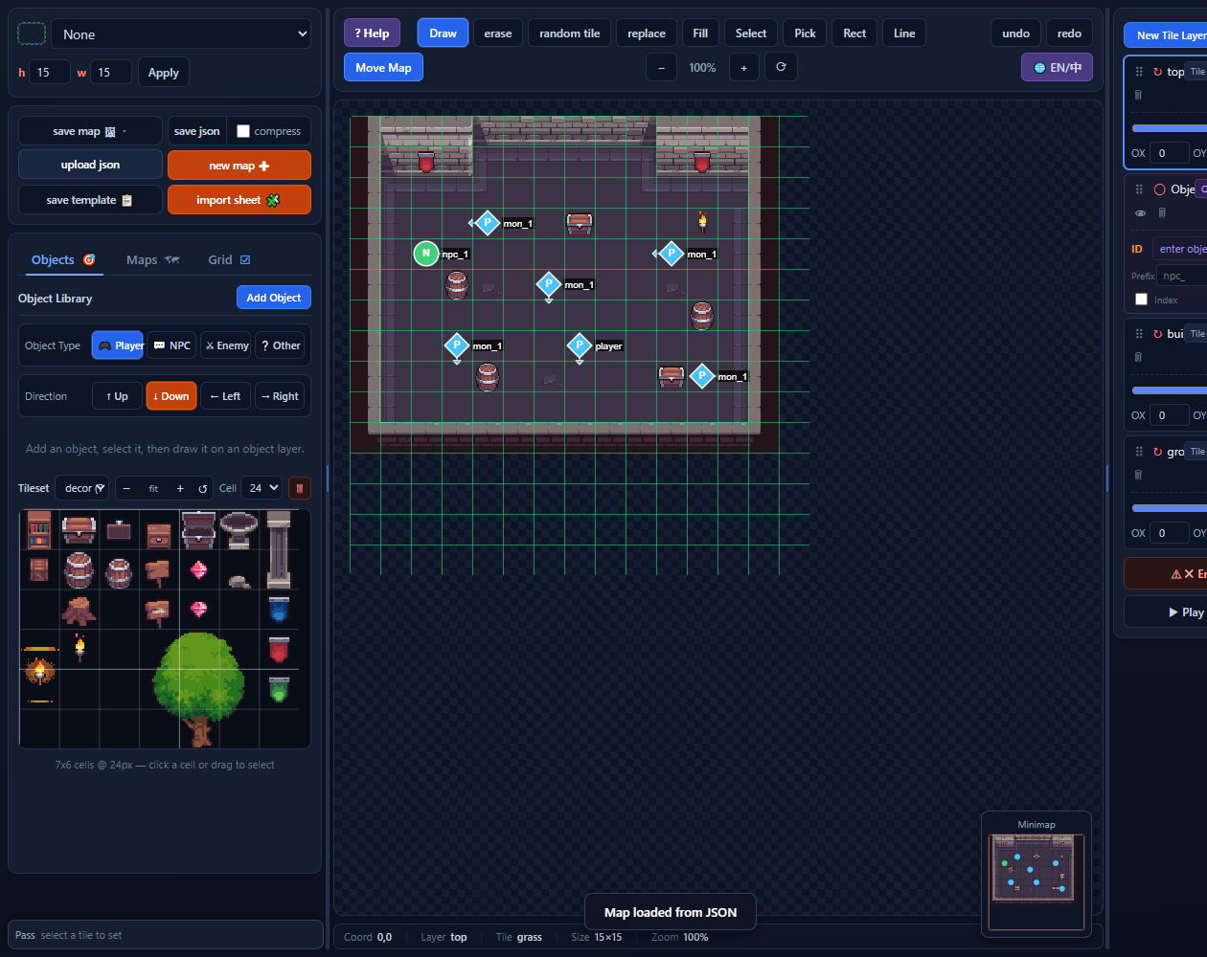
Task: Select the tree stump tile
Action: (79, 610)
